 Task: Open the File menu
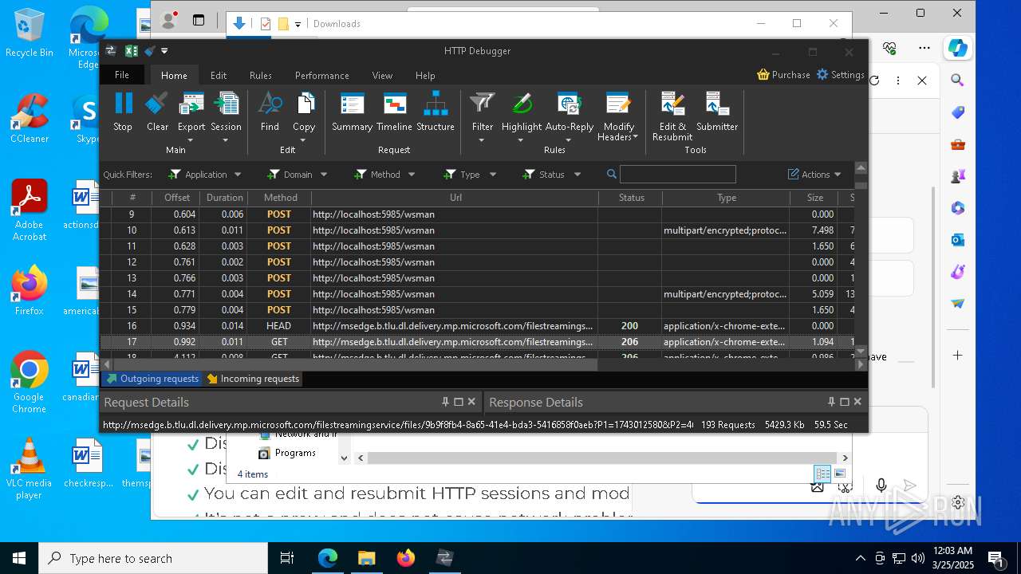[122, 75]
